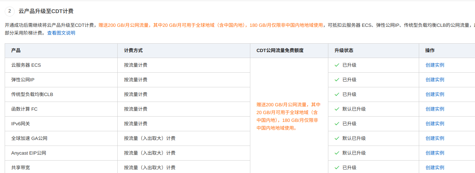Screen dimensions: 475x173
Task: Click 按流量（入出取大）计费 in Anycast EIP公网 row
Action: click(149, 153)
